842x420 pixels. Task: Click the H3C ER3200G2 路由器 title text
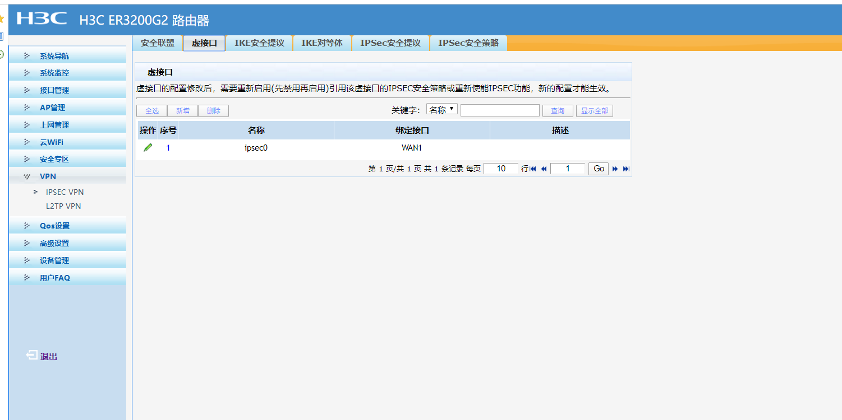pyautogui.click(x=145, y=21)
